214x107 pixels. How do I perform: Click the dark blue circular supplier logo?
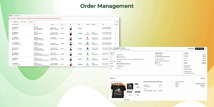[x=88, y=48]
